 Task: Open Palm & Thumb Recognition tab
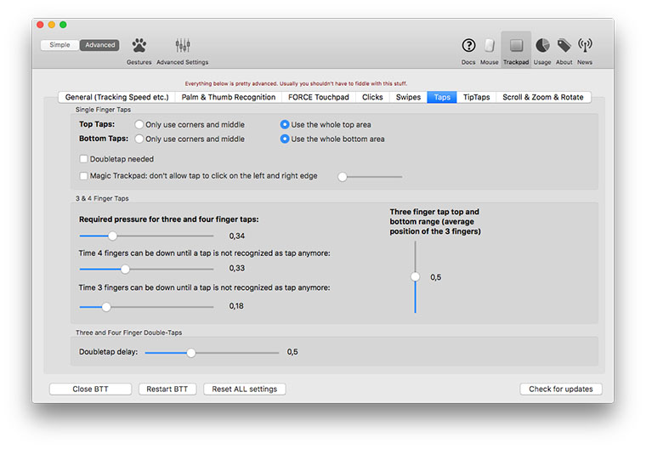pyautogui.click(x=229, y=97)
